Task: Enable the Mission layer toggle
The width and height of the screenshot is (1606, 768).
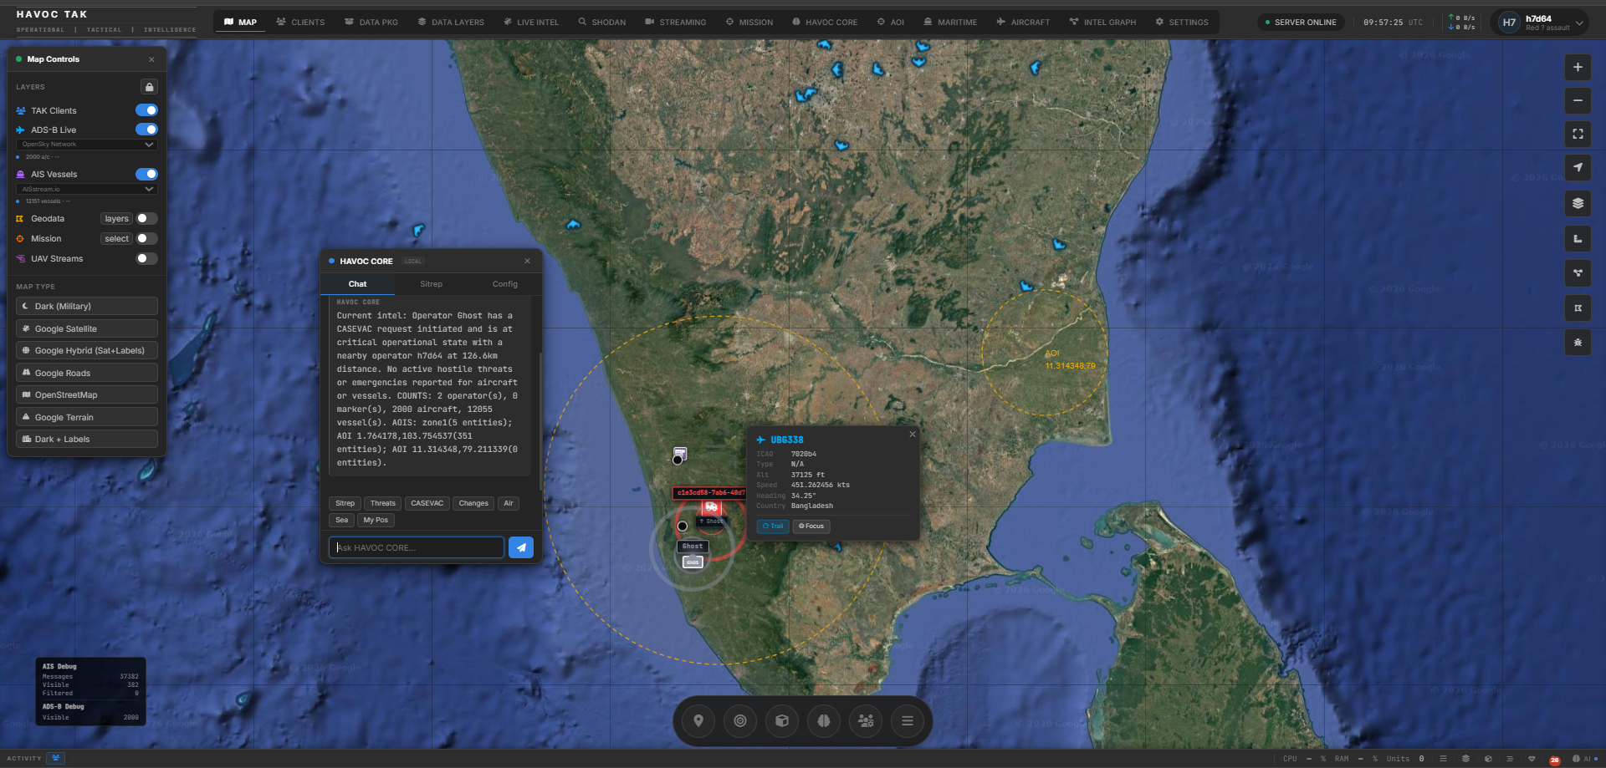Action: pyautogui.click(x=146, y=239)
